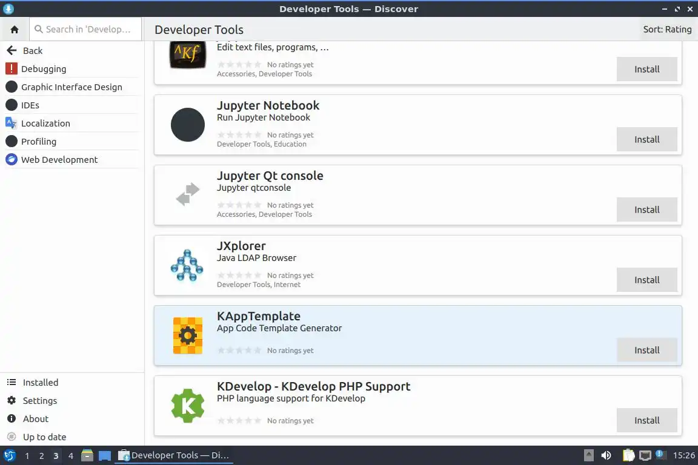Click the taskbar clock 15:26
Viewport: 698px width, 465px height.
(x=683, y=455)
